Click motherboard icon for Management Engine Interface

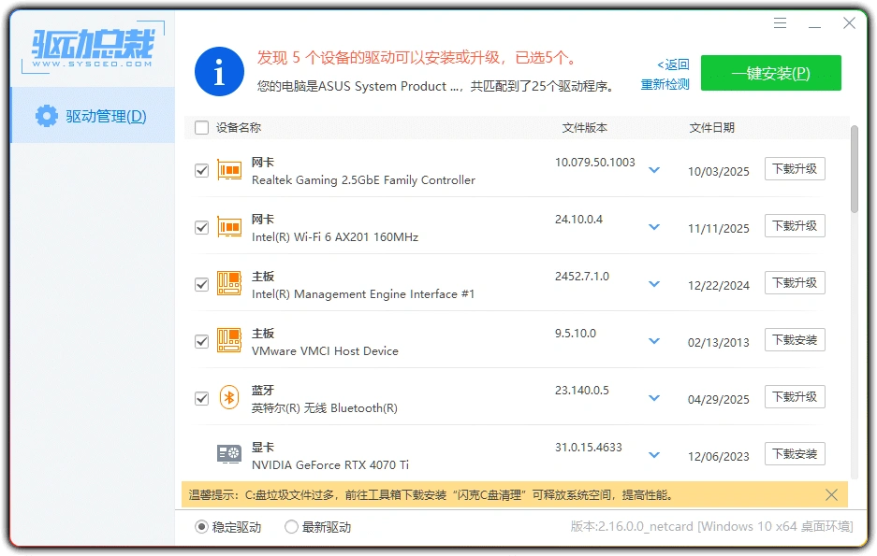[x=229, y=283]
